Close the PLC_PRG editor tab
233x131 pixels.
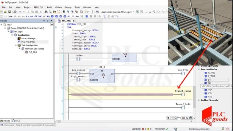[74, 21]
